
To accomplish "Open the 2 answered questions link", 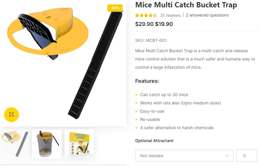I will [207, 15].
